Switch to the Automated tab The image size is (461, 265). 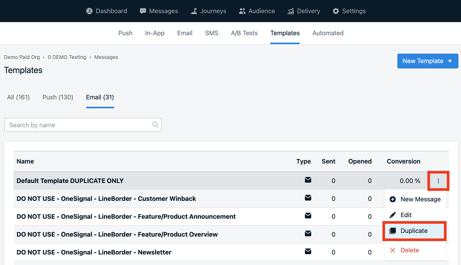click(x=328, y=33)
